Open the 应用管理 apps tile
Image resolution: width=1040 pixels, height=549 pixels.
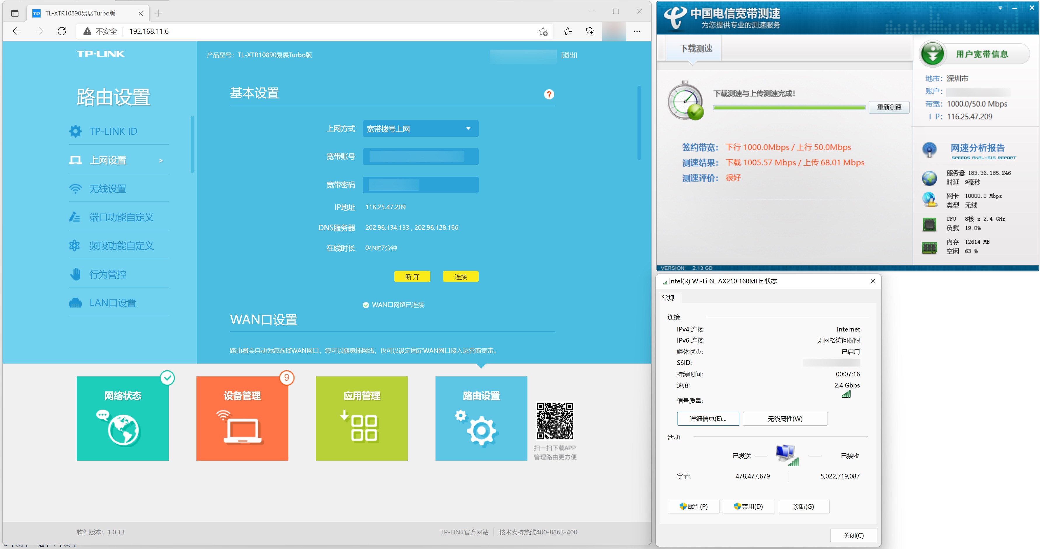click(x=361, y=418)
